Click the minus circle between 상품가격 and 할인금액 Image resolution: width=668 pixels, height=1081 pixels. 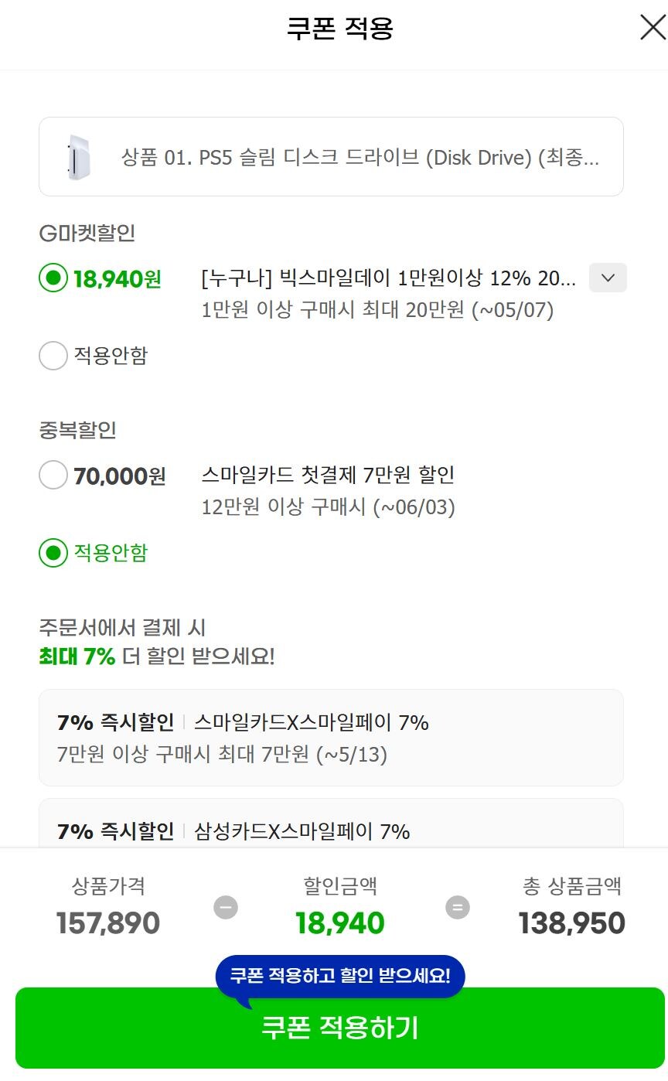click(x=224, y=906)
